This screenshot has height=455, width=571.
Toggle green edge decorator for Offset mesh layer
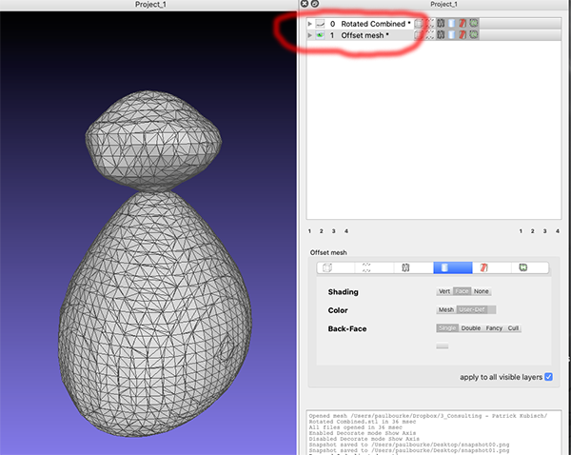coord(473,35)
